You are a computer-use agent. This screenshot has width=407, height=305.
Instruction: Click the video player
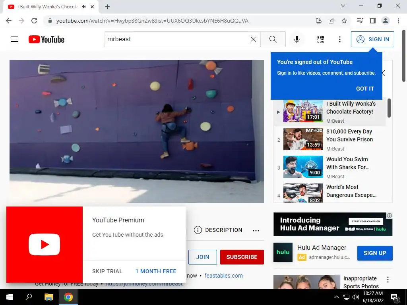137,131
